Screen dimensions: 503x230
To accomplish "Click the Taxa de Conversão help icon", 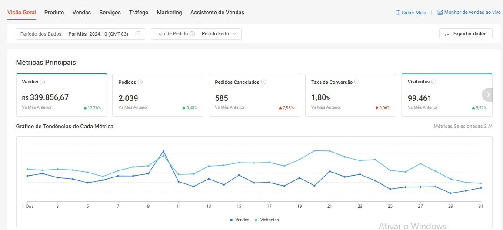I will (x=356, y=82).
